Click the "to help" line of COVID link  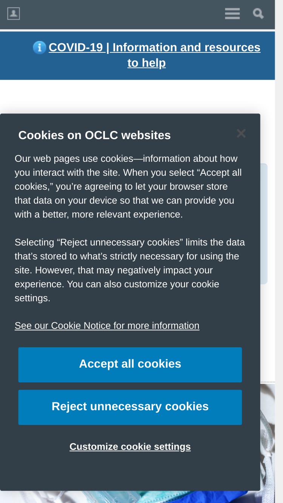(x=146, y=63)
